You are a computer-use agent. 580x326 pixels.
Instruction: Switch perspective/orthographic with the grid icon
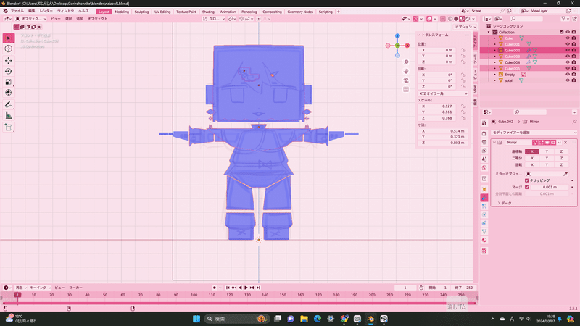pyautogui.click(x=406, y=89)
